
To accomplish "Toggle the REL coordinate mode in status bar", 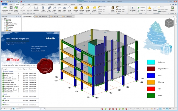I will pos(167,109).
